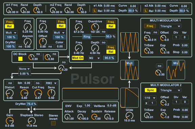
Task: Click the Asymm knob
Action: coord(27,41)
